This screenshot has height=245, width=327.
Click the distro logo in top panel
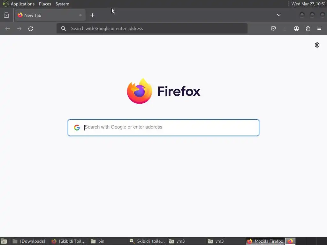(x=5, y=4)
